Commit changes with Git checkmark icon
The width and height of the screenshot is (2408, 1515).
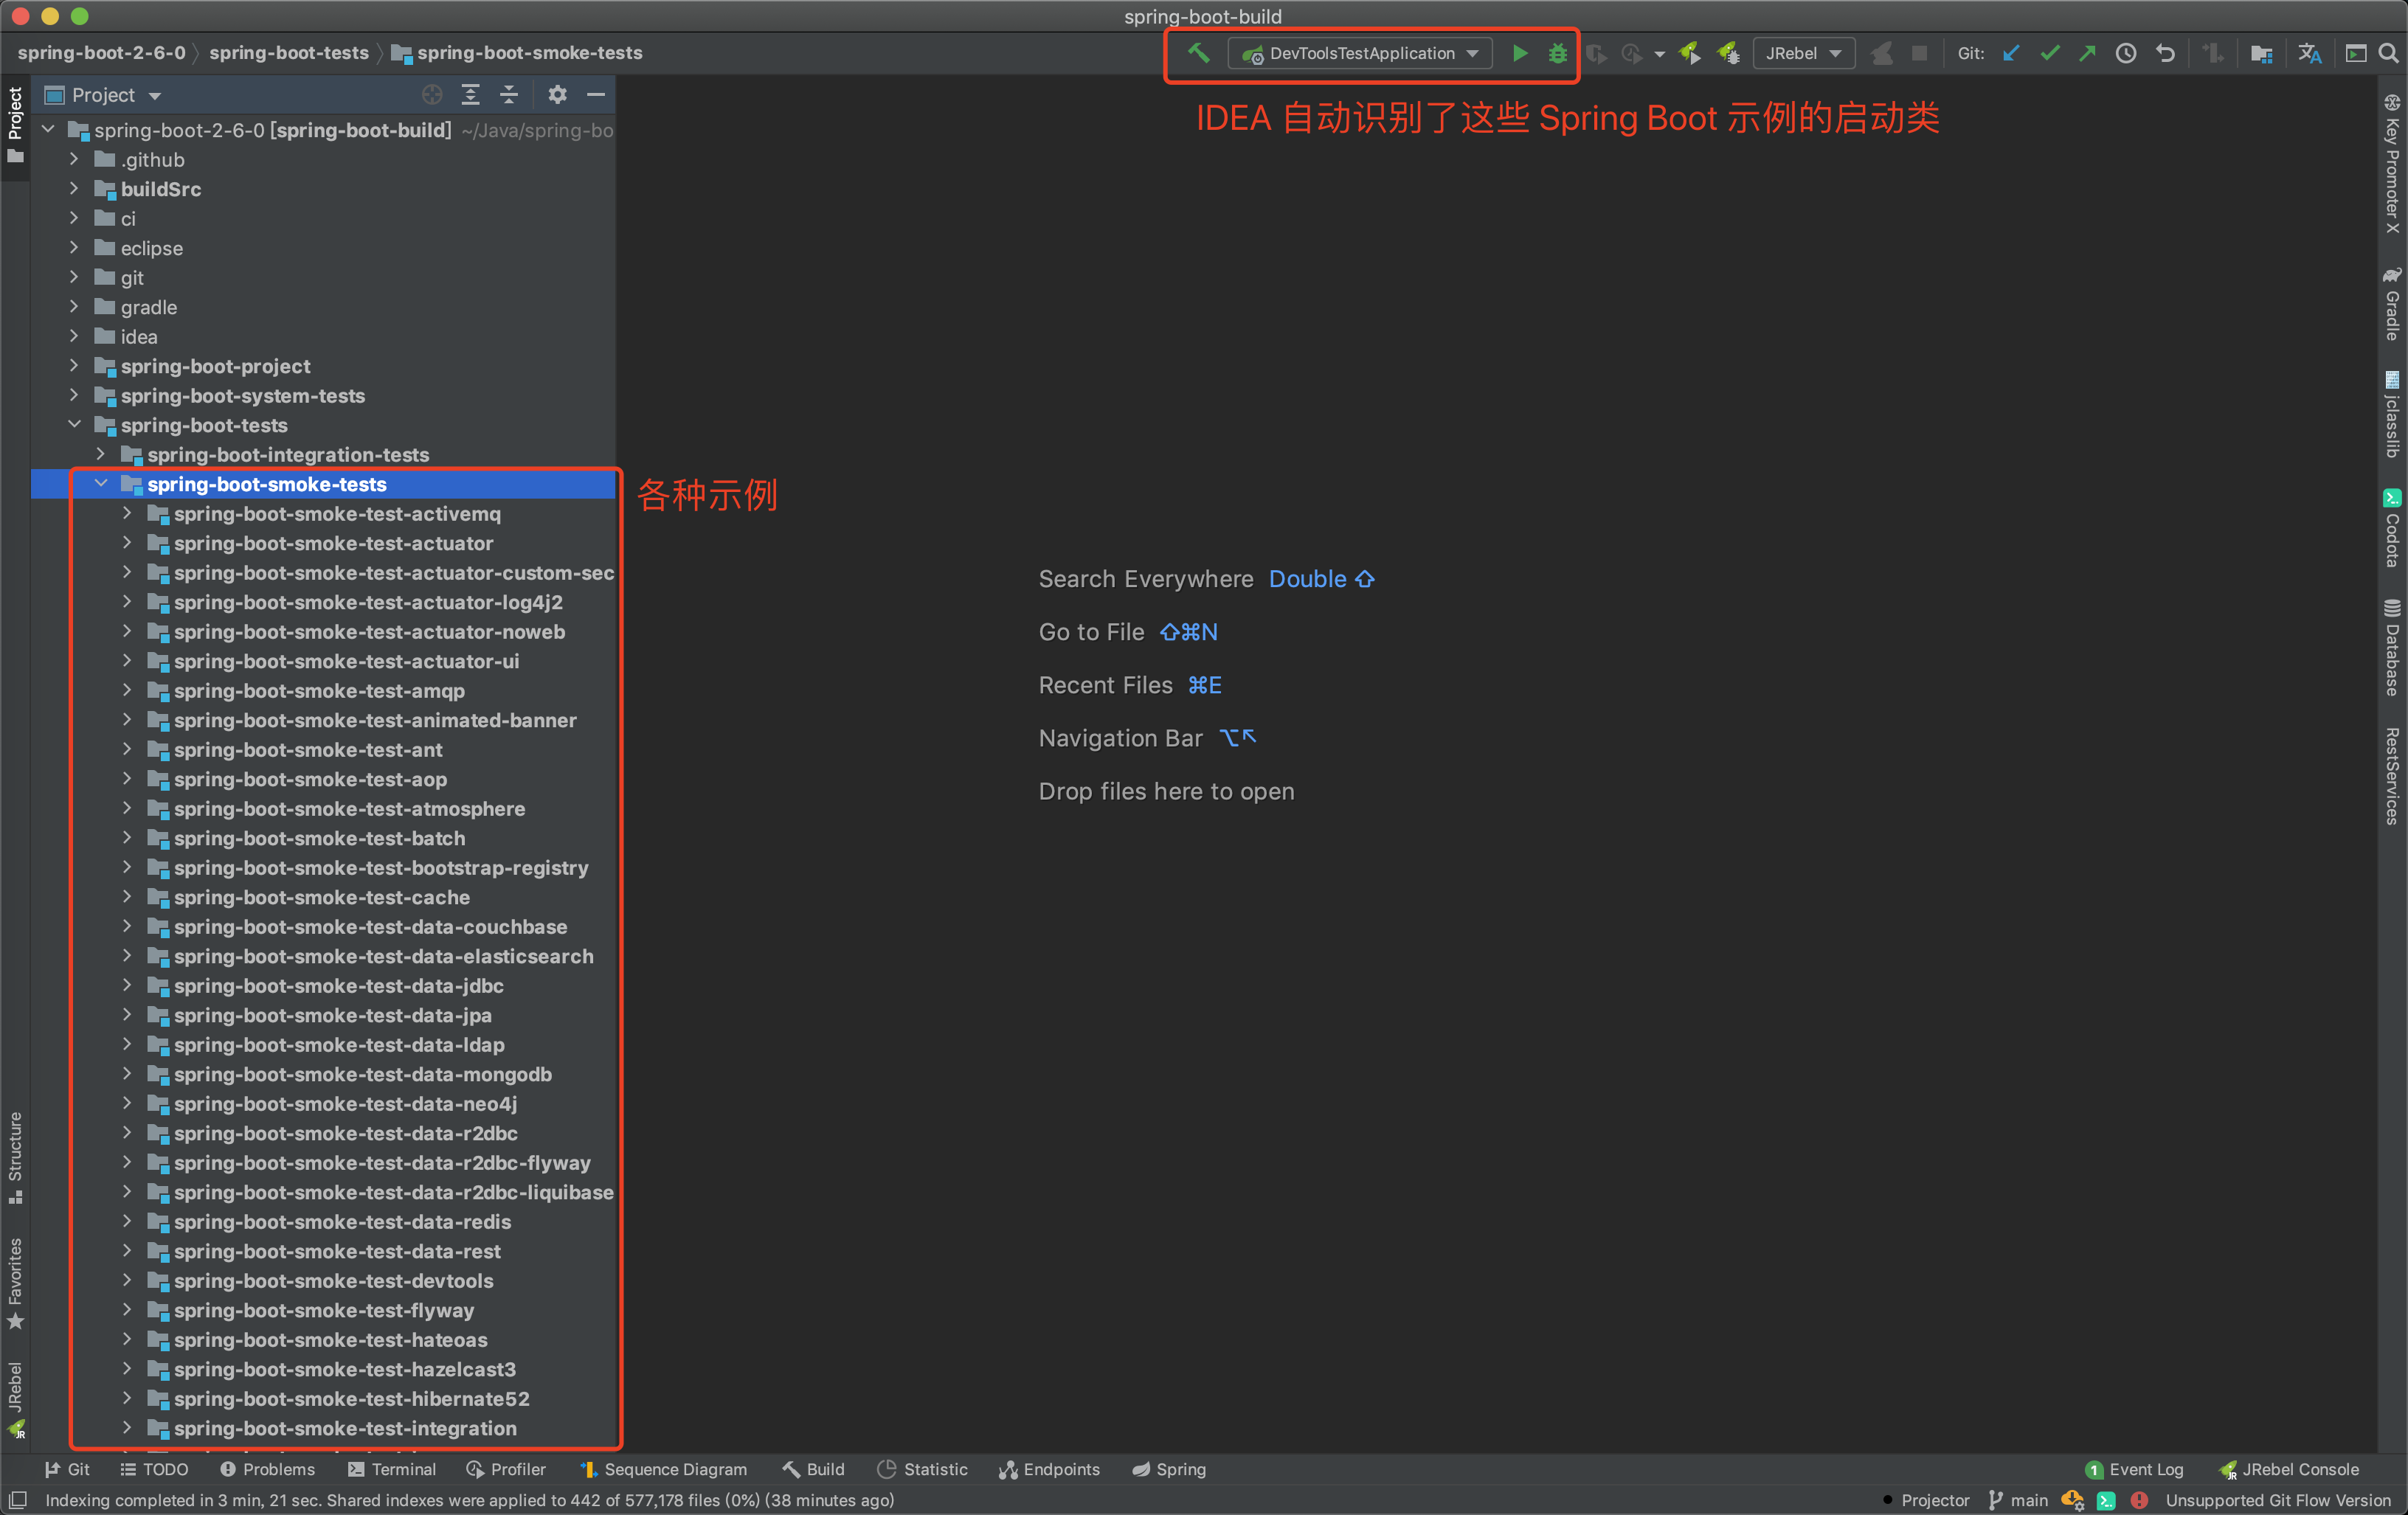[x=2049, y=53]
